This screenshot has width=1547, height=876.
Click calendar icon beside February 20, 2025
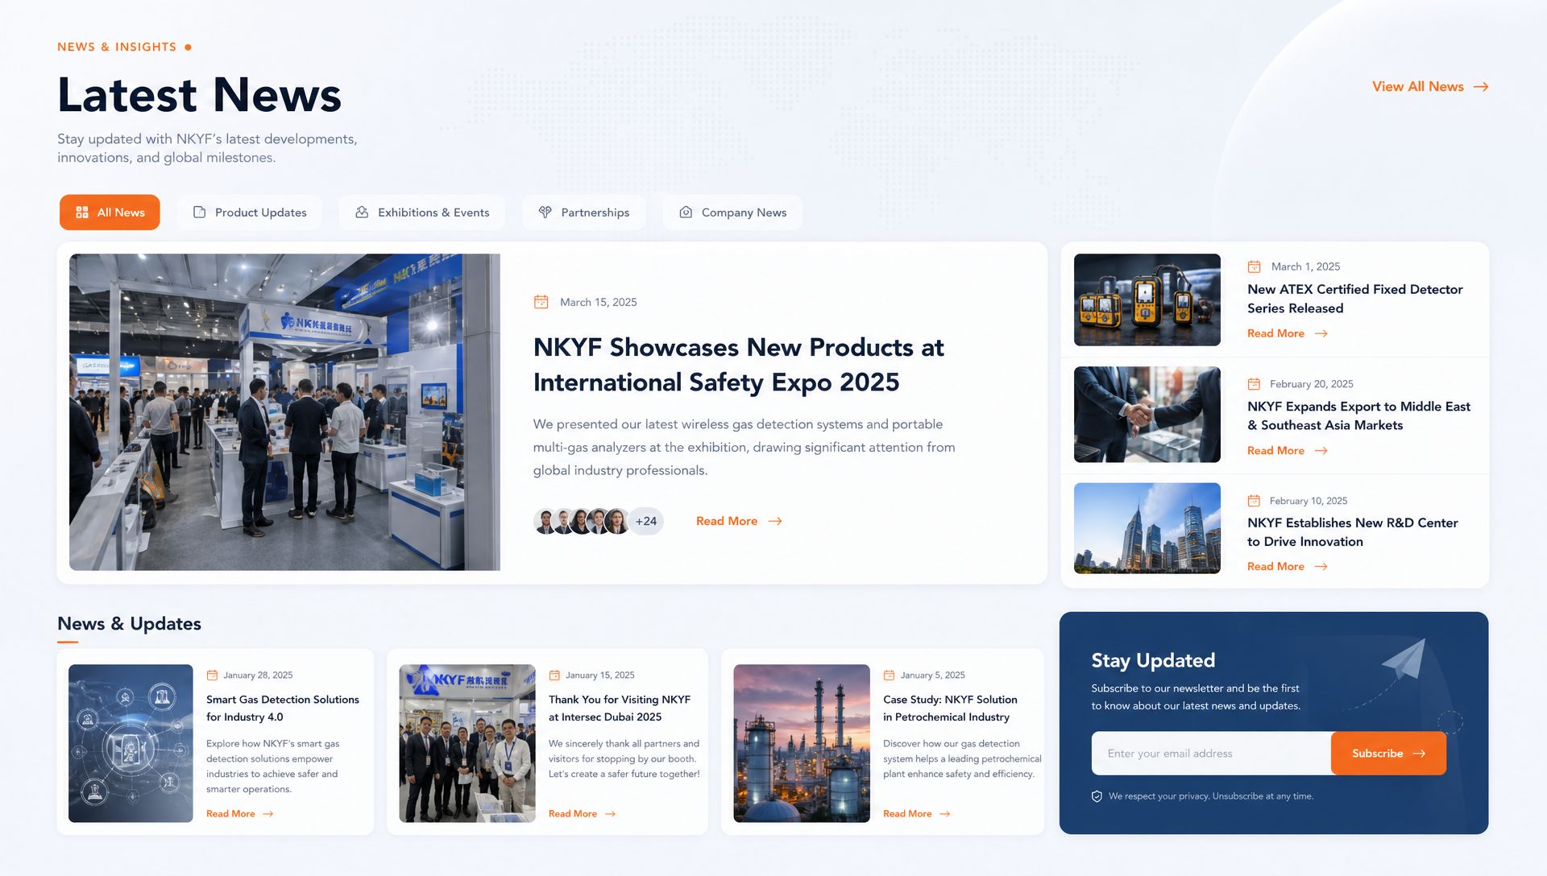(x=1255, y=384)
